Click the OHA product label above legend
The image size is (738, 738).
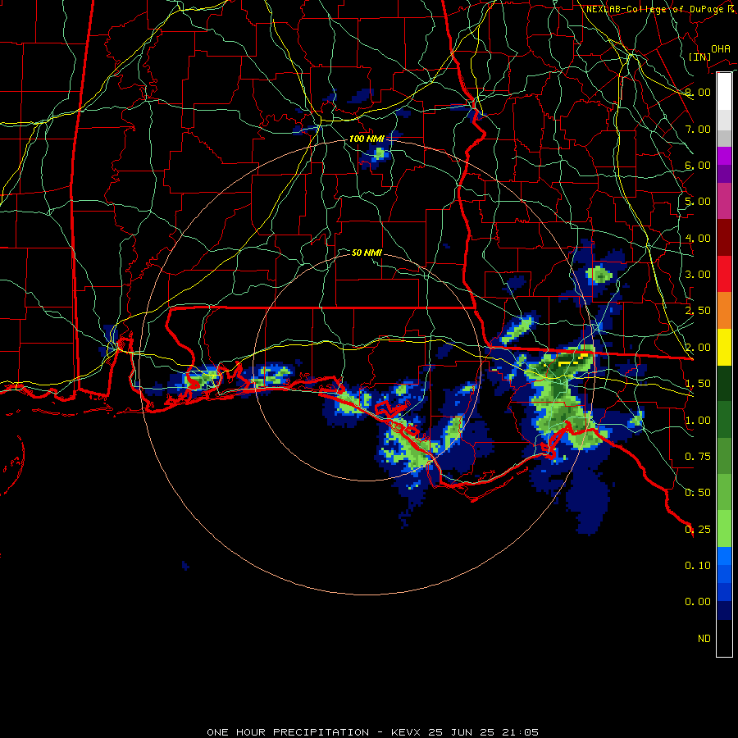[721, 48]
